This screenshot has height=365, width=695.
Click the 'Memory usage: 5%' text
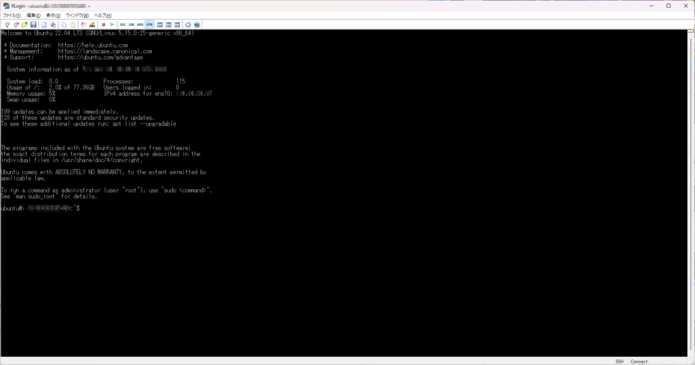(31, 94)
